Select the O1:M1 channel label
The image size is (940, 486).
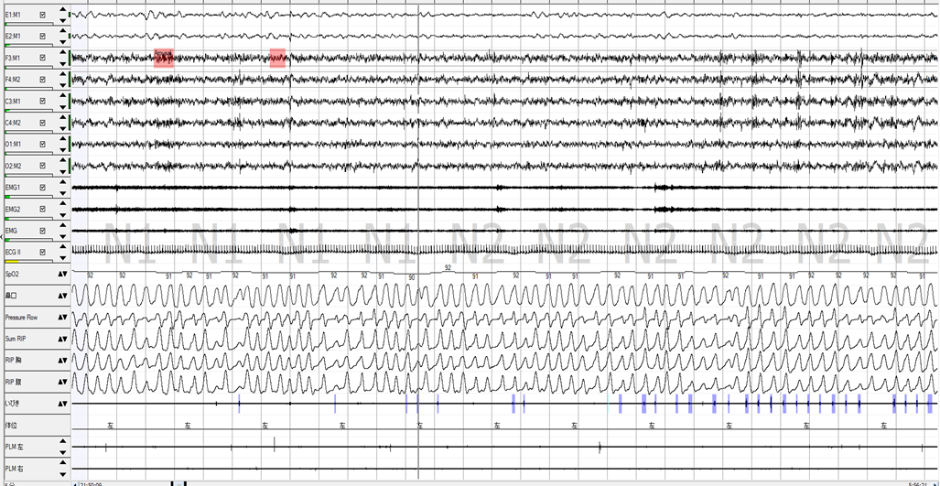click(15, 145)
